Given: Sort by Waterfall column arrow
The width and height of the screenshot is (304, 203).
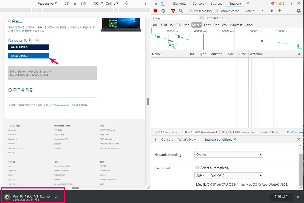Looking at the screenshot, I should pyautogui.click(x=299, y=54).
